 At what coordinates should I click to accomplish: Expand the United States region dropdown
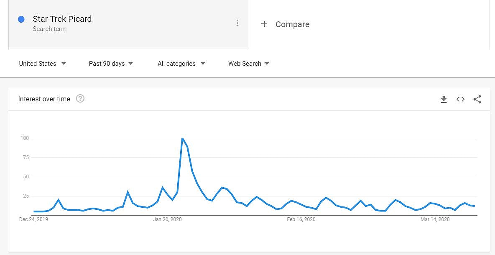pyautogui.click(x=42, y=64)
